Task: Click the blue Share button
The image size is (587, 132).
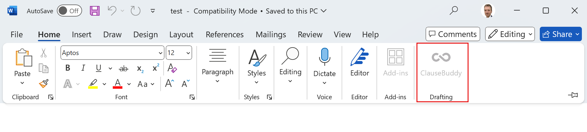Action: pos(557,34)
